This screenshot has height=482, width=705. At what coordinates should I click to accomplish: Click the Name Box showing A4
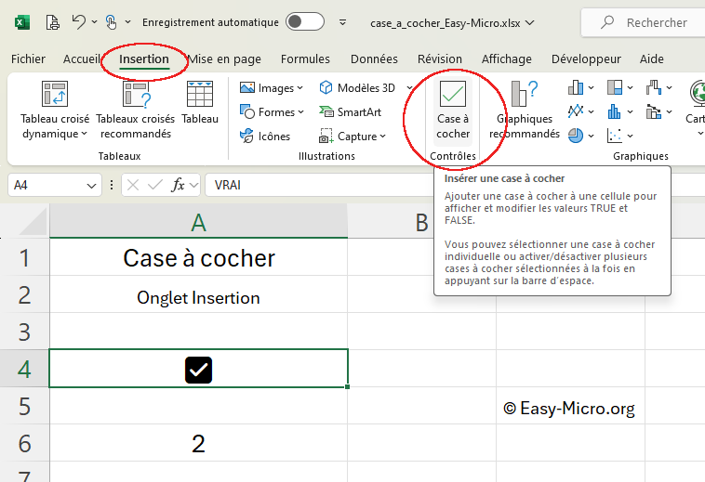point(46,185)
